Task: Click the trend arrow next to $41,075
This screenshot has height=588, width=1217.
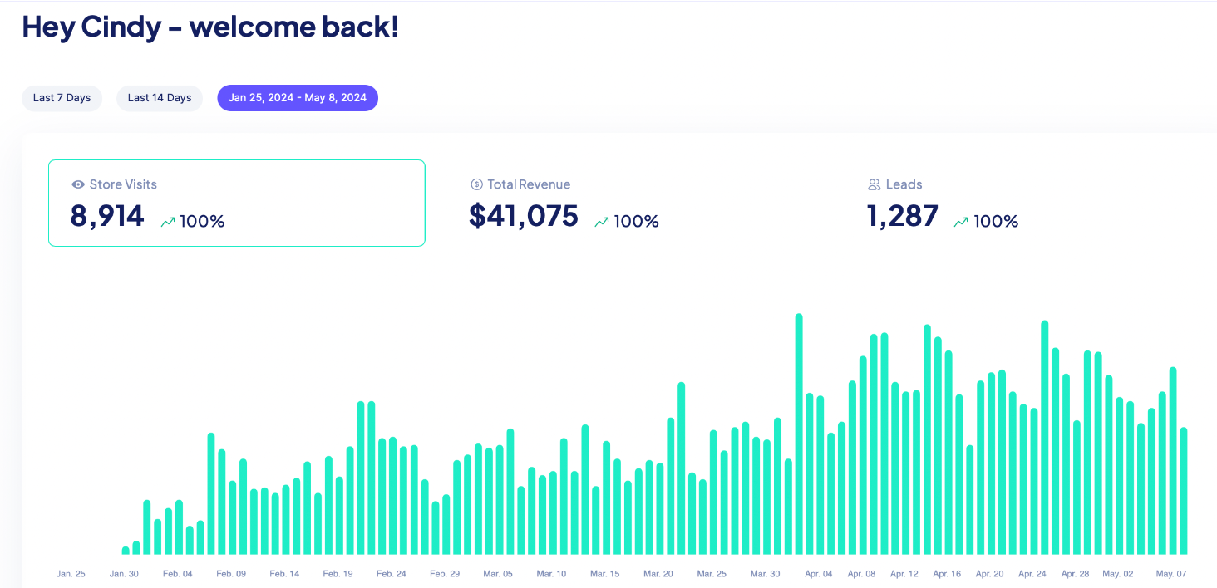Action: coord(602,222)
